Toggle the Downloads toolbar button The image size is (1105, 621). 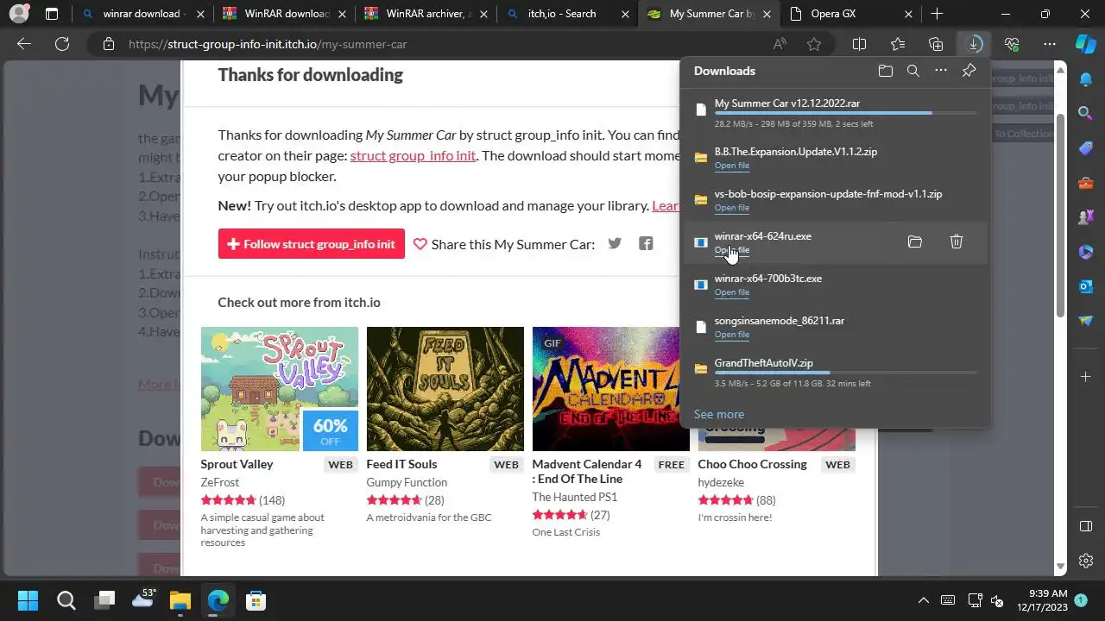click(x=974, y=44)
